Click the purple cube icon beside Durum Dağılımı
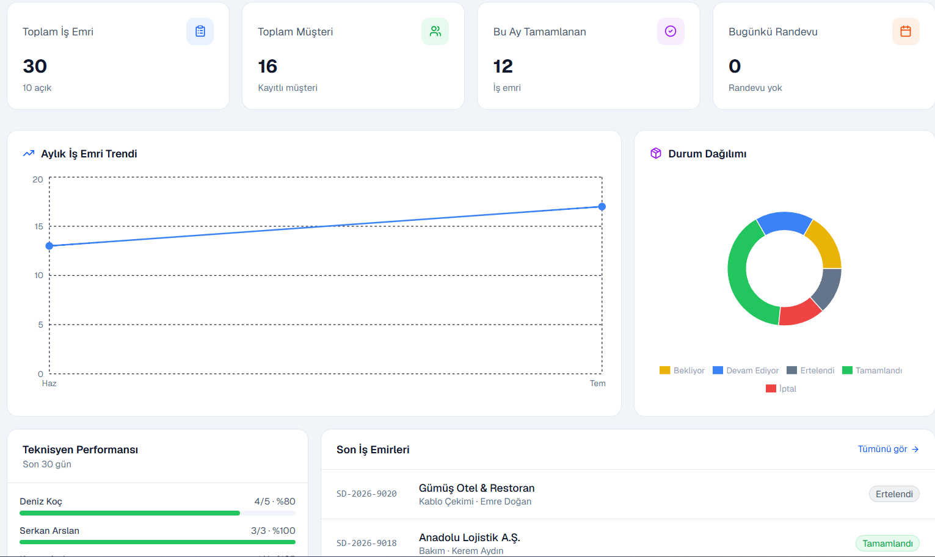Image resolution: width=935 pixels, height=557 pixels. (x=656, y=153)
